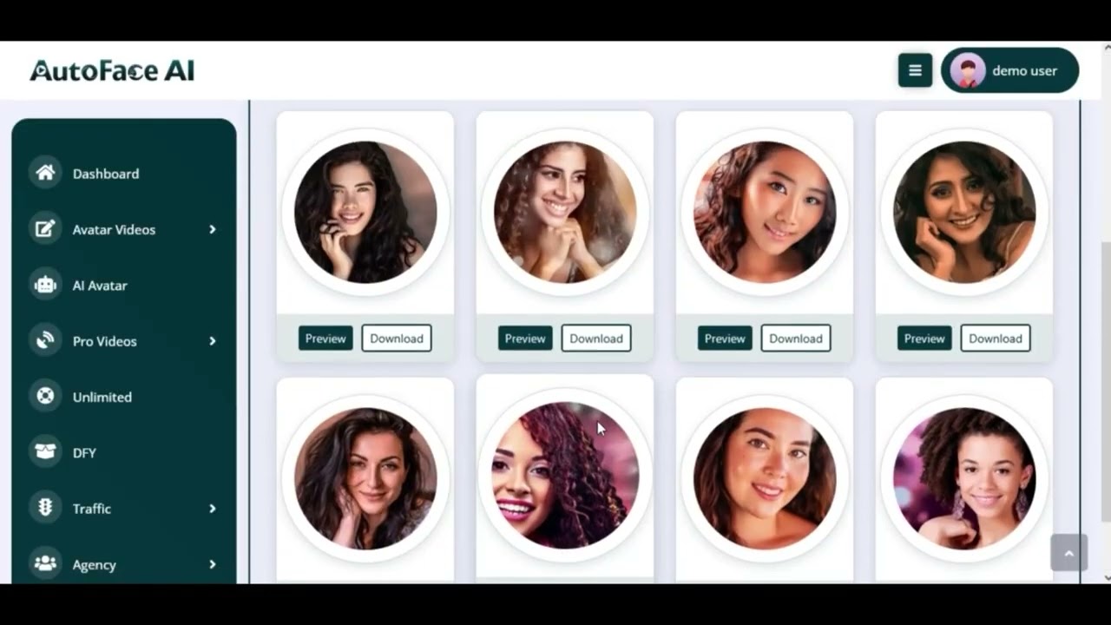Click the Dashboard home icon
Image resolution: width=1111 pixels, height=625 pixels.
45,173
